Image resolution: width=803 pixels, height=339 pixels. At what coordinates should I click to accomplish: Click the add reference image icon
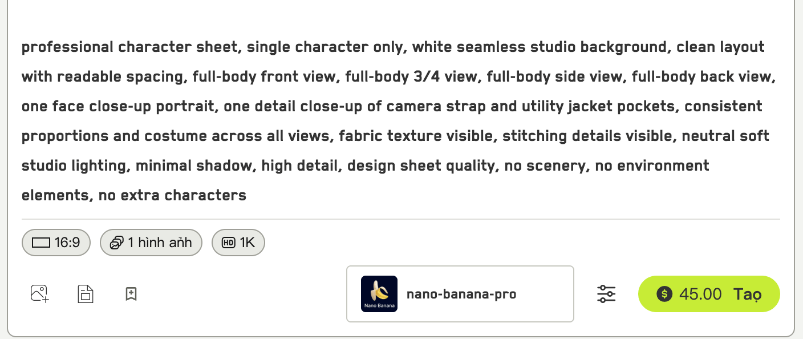tap(39, 293)
